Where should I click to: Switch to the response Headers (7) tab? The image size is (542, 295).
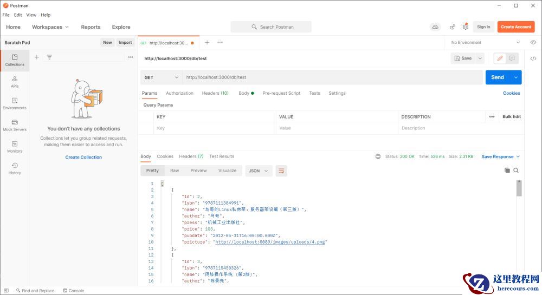(191, 156)
